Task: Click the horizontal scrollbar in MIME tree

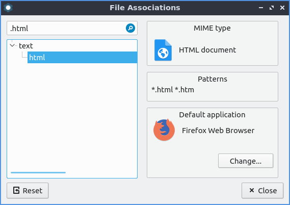Action: [38, 173]
